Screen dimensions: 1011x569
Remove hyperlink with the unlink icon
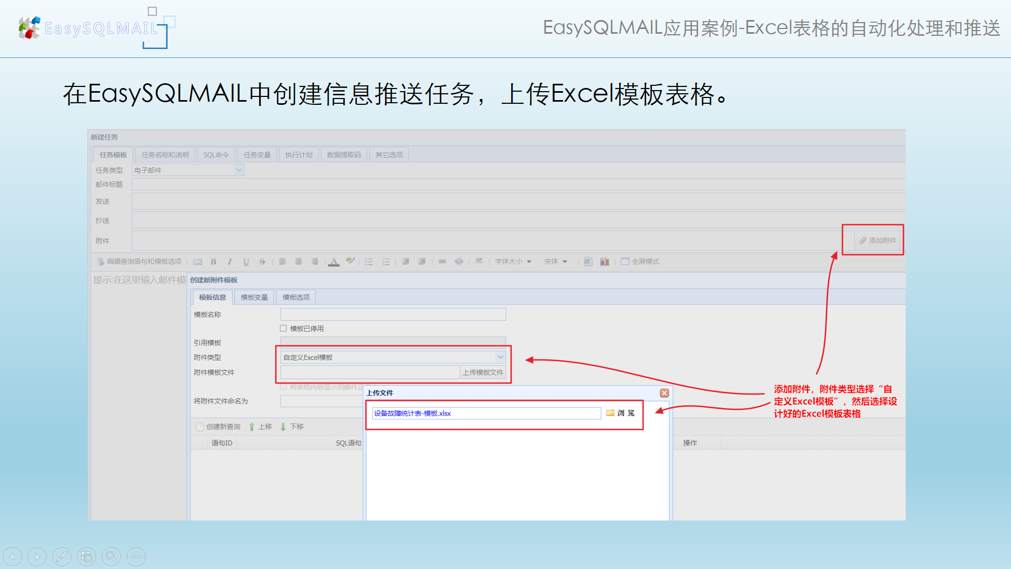tap(459, 262)
